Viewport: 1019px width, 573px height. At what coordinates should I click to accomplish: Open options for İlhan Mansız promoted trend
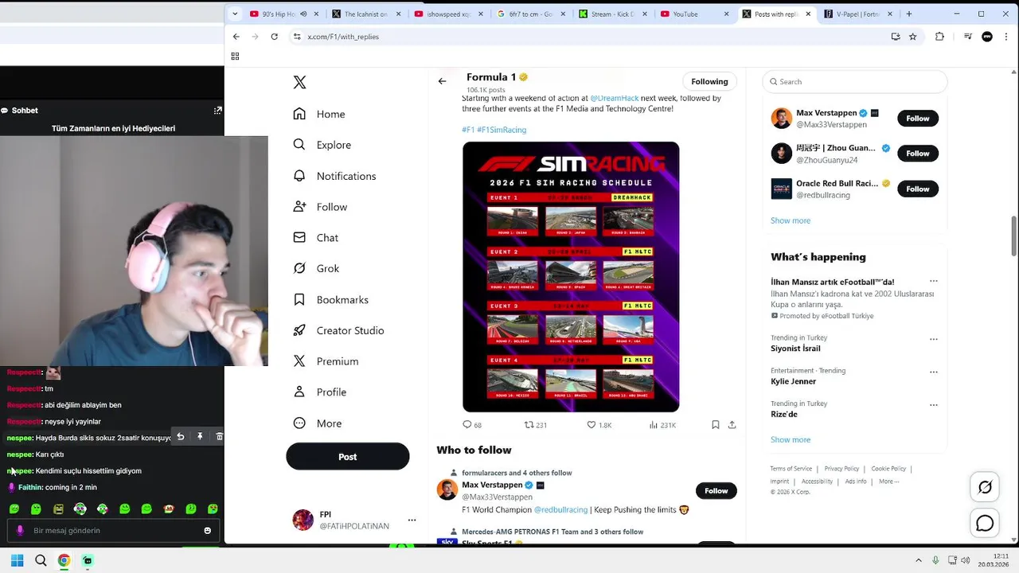(x=934, y=281)
